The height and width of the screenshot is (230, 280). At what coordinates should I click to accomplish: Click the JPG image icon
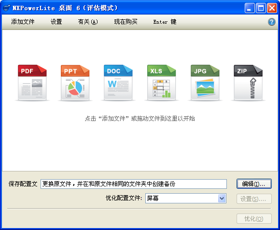click(x=205, y=83)
